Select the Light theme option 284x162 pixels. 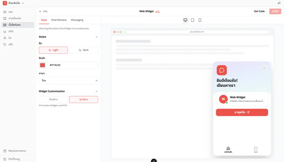pyautogui.click(x=53, y=50)
